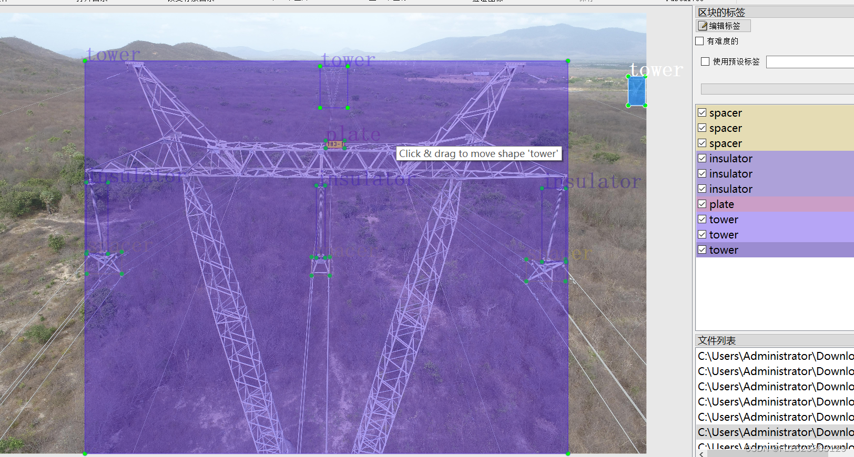Open the first file path in 文件列表
The image size is (854, 457).
775,356
